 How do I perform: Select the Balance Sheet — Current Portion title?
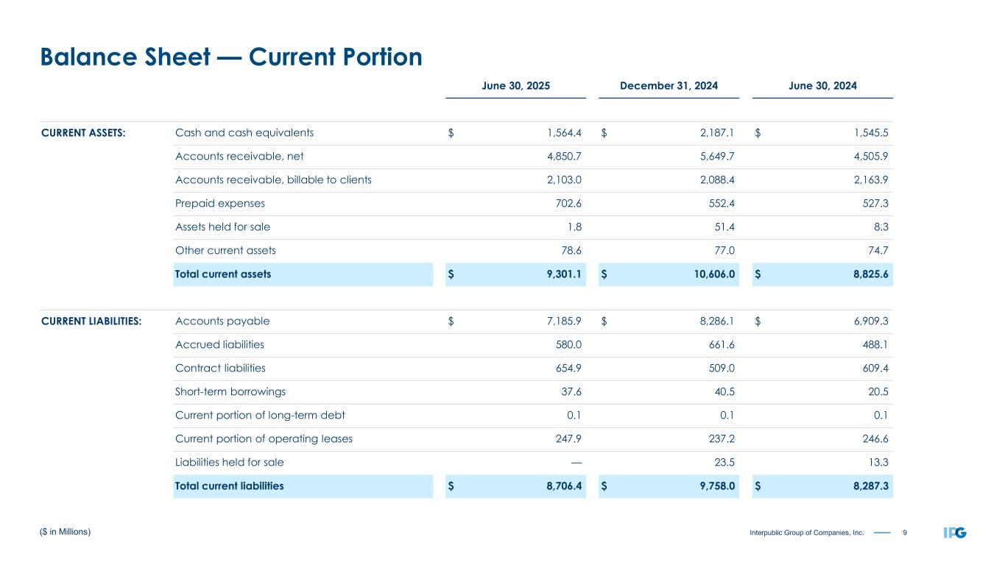coord(231,57)
